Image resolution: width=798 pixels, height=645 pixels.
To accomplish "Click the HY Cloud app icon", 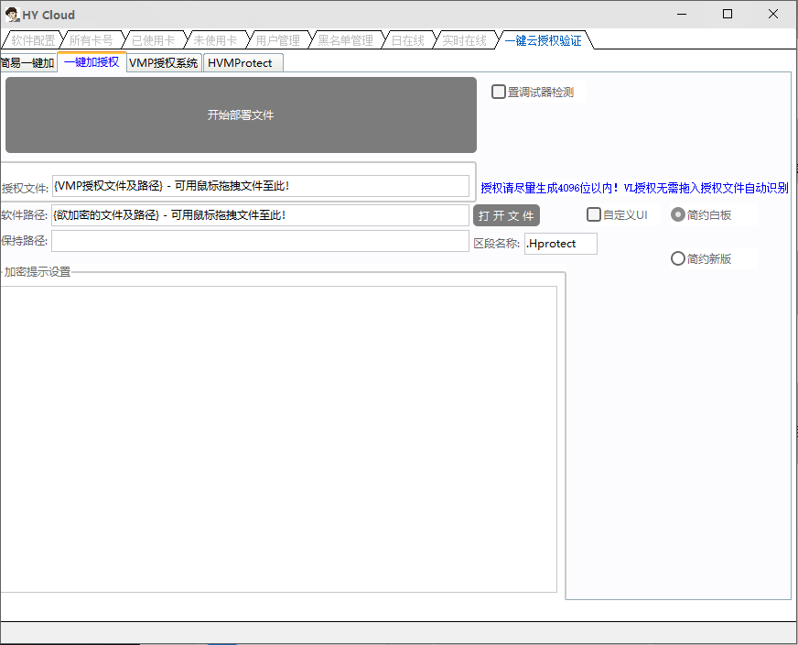I will [12, 15].
